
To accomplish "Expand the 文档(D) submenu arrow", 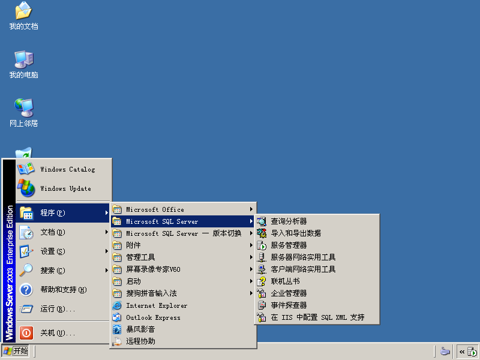I will 107,232.
